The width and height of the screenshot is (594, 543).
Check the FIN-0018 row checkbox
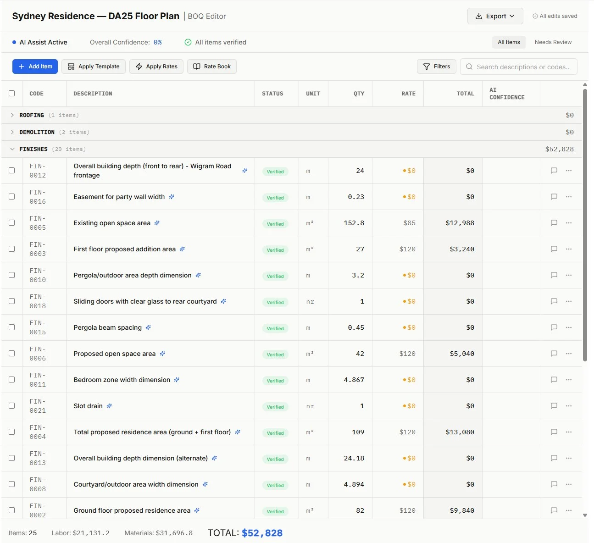pyautogui.click(x=12, y=301)
